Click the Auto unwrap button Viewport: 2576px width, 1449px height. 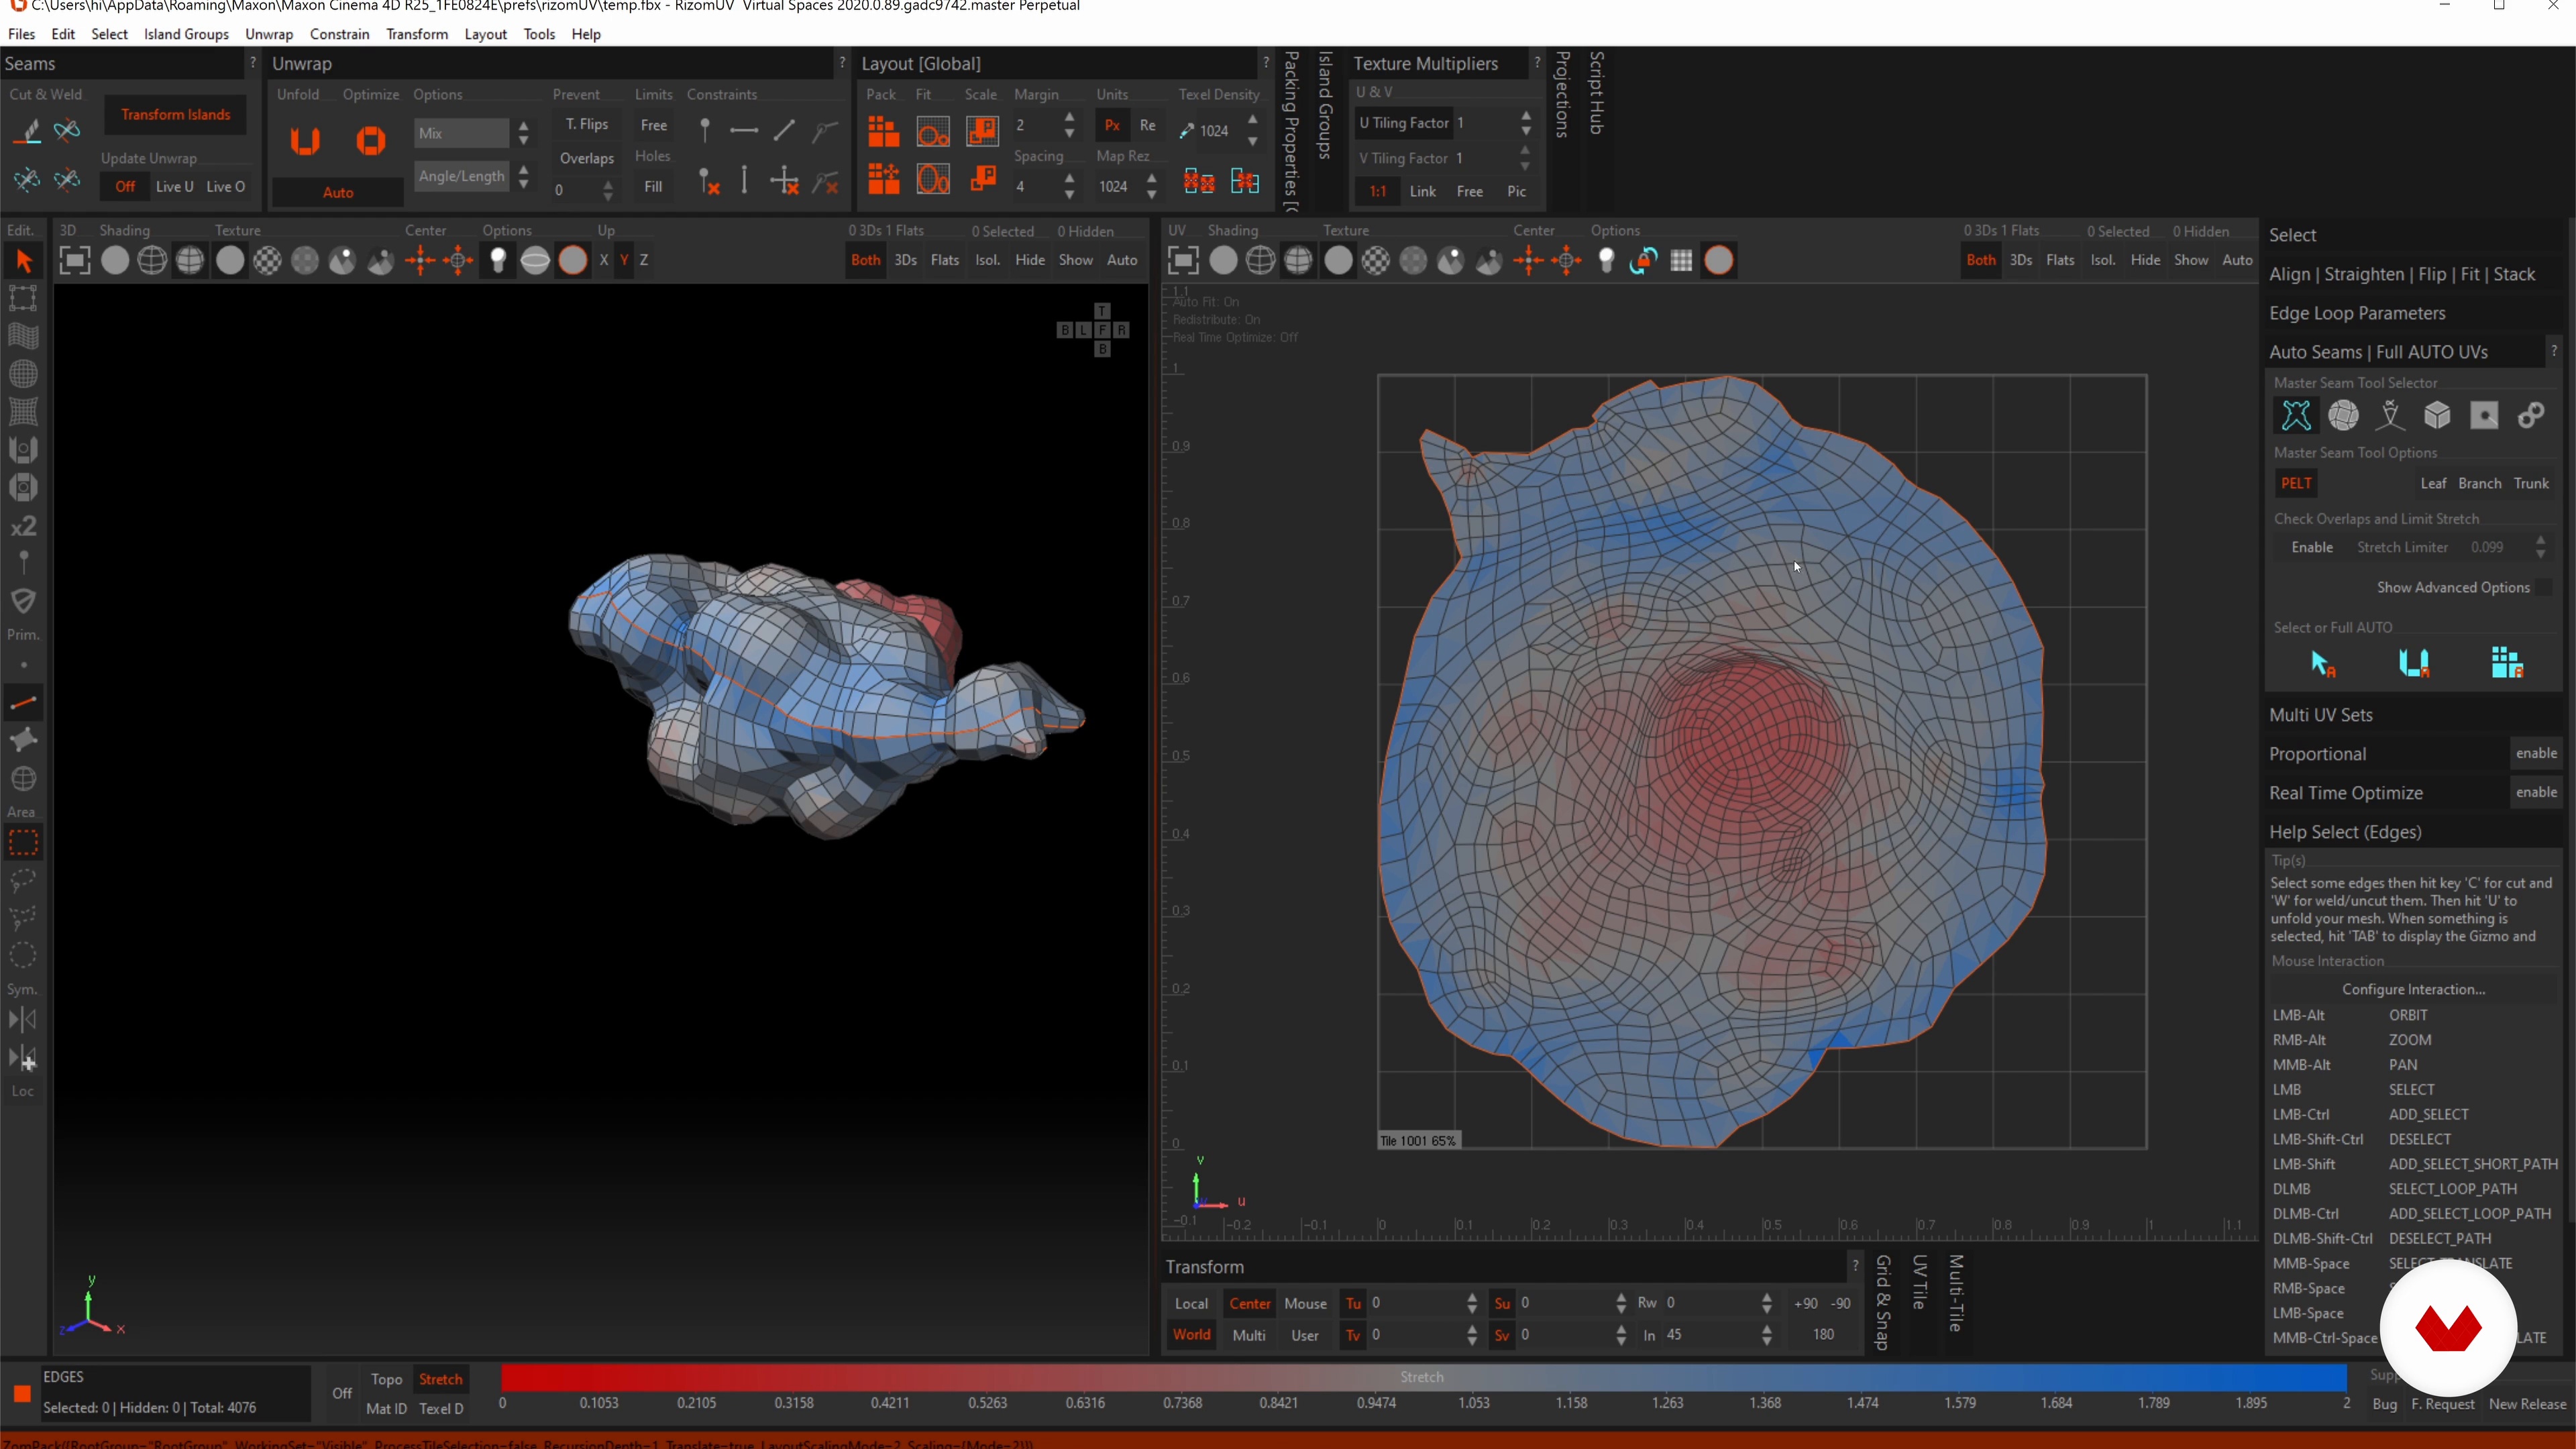pyautogui.click(x=338, y=192)
